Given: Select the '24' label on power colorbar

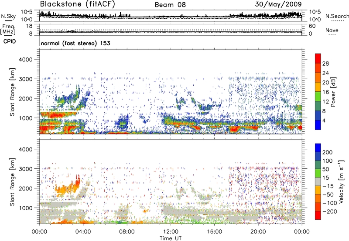Looking at the screenshot, I should pos(325,73).
